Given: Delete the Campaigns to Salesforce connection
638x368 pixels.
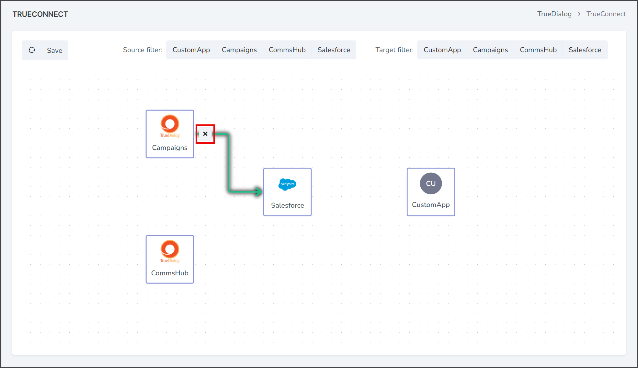Looking at the screenshot, I should coord(205,134).
